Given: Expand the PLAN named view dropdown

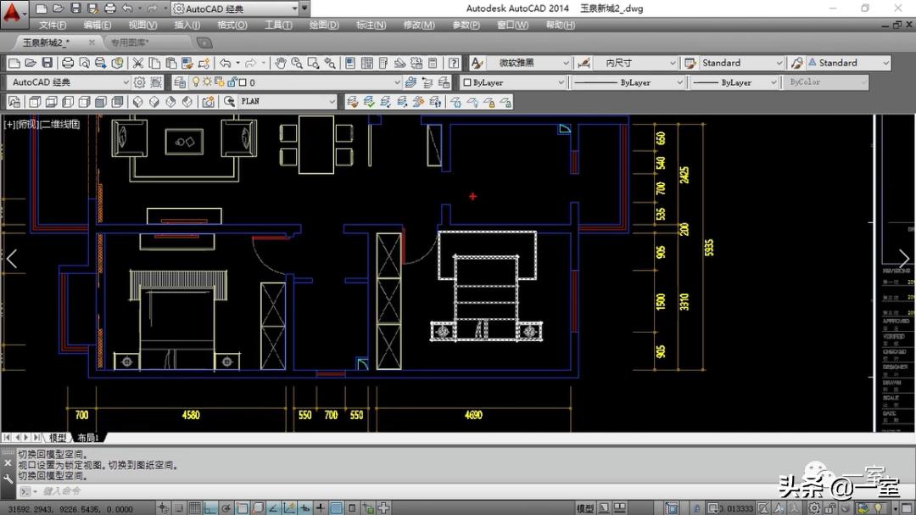Looking at the screenshot, I should click(332, 102).
